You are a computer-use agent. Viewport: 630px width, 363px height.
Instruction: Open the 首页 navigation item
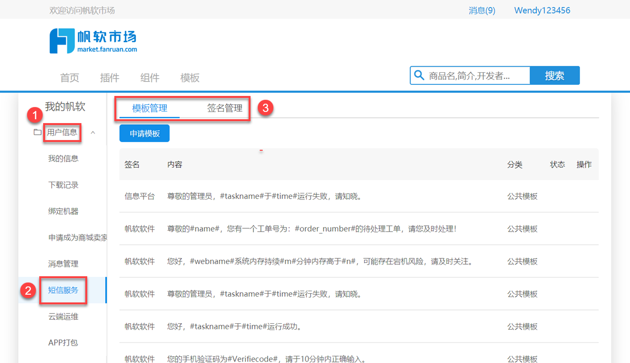click(70, 78)
